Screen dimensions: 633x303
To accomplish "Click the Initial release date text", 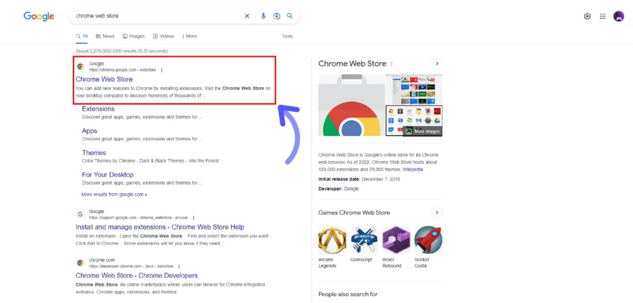I will coord(359,180).
